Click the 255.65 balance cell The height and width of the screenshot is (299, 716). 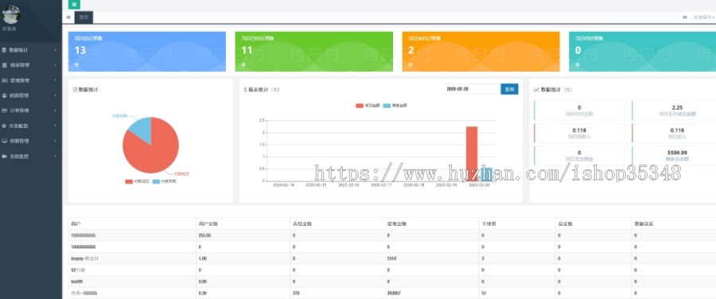coord(204,235)
